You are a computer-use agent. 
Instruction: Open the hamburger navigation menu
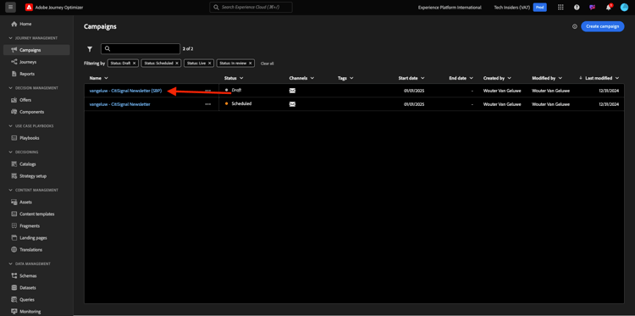click(x=10, y=7)
